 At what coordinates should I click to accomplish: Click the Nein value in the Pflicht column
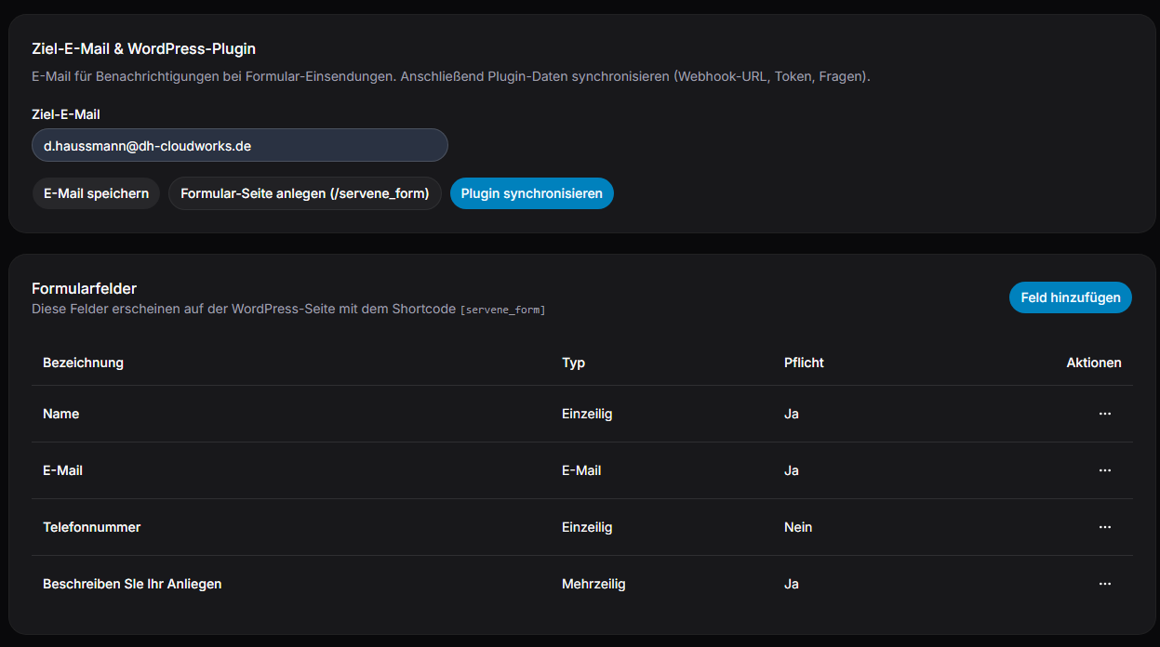coord(798,527)
